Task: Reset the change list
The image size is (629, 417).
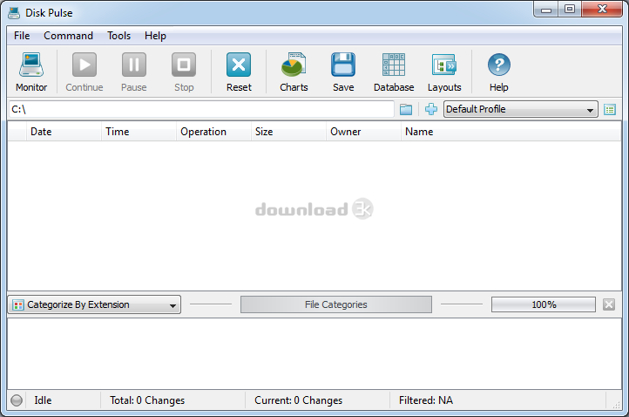Action: [x=239, y=72]
